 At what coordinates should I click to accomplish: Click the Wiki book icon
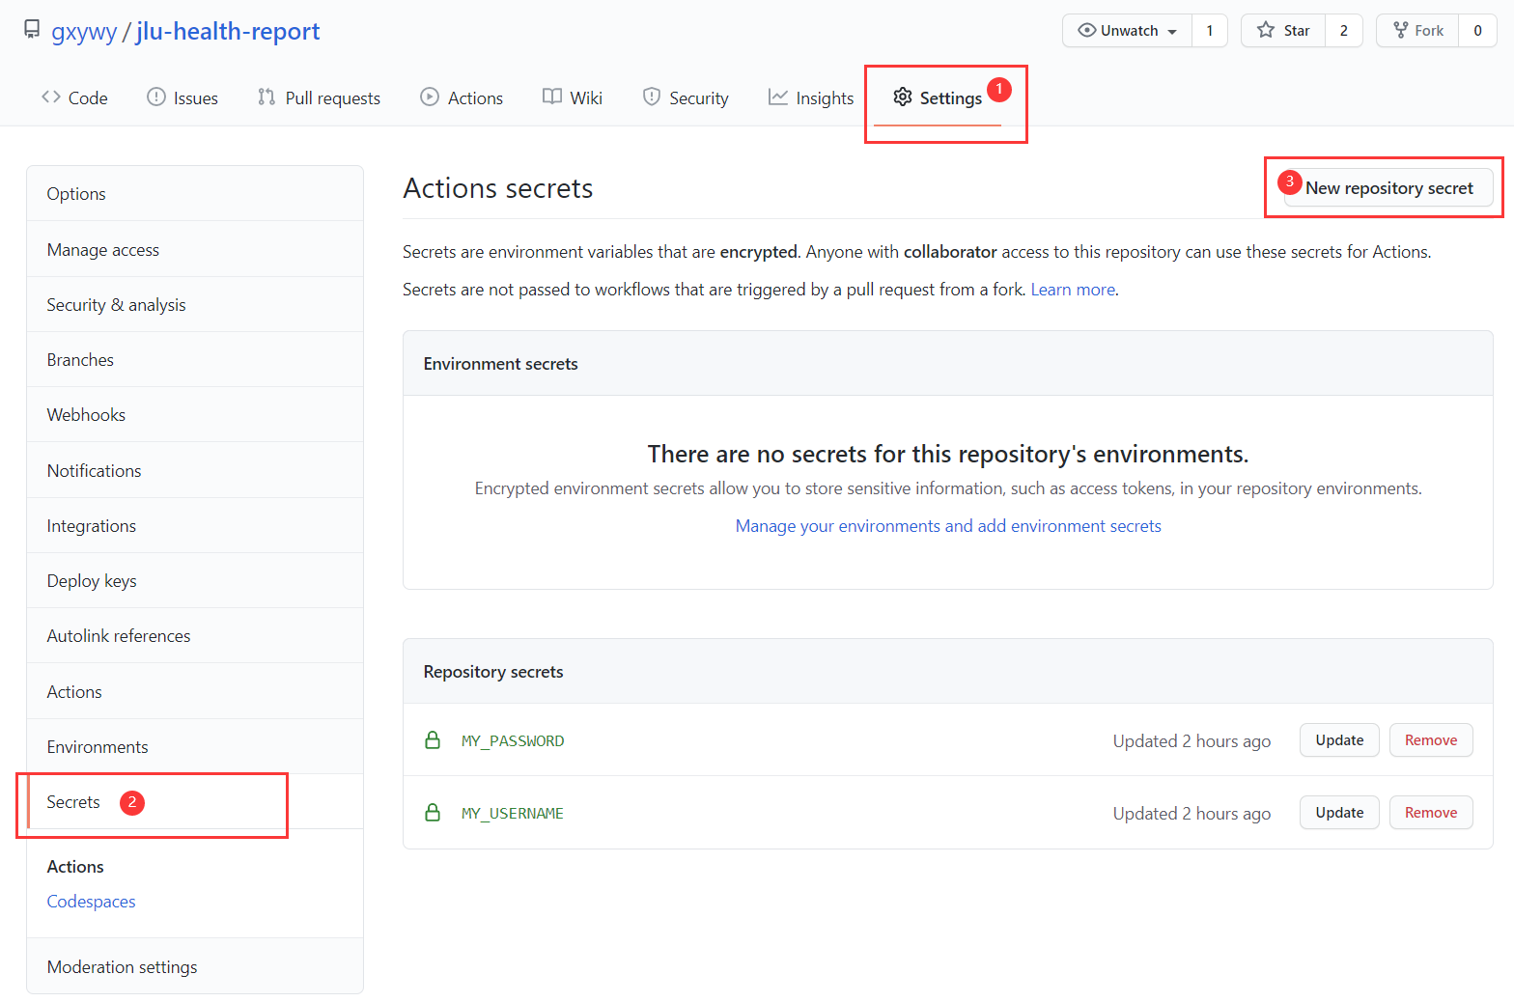point(552,97)
